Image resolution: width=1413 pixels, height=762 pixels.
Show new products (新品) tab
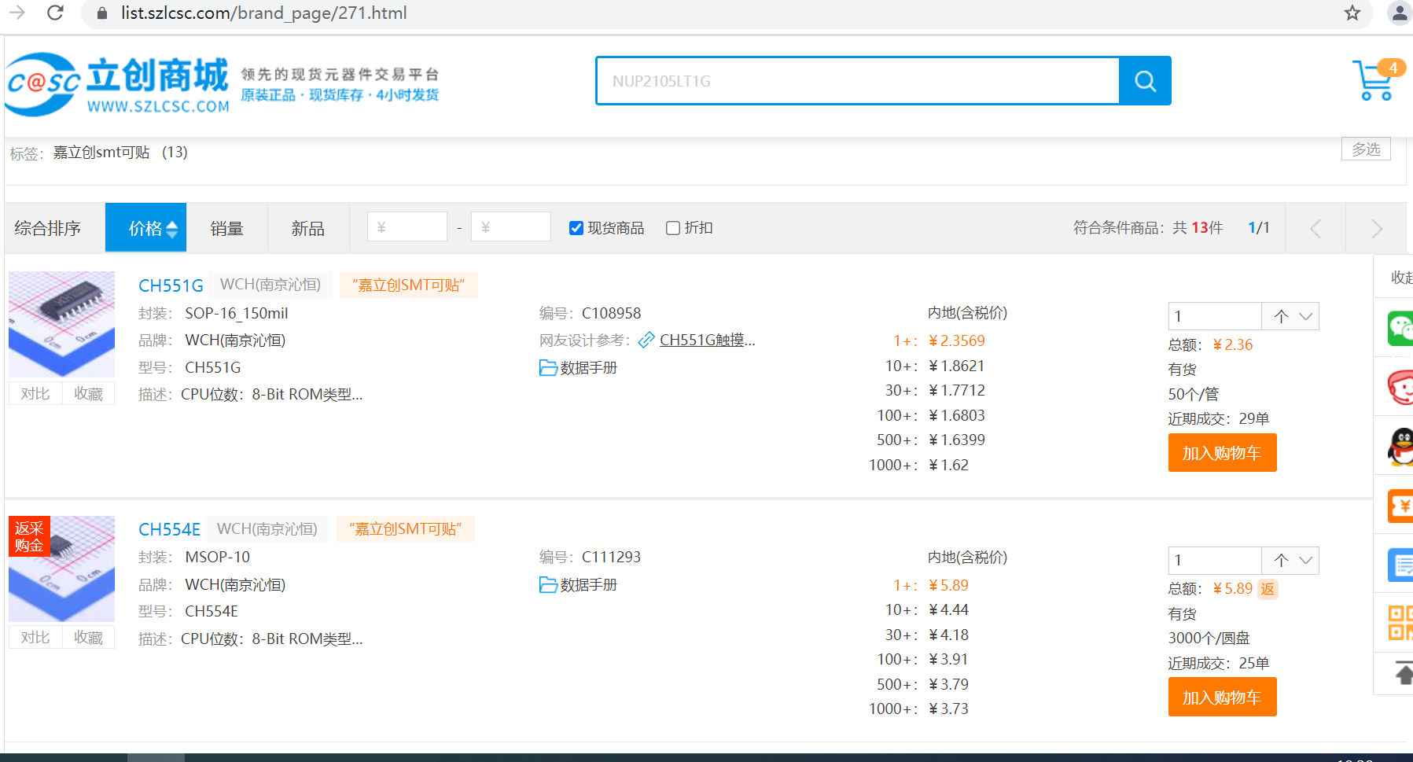pyautogui.click(x=307, y=228)
